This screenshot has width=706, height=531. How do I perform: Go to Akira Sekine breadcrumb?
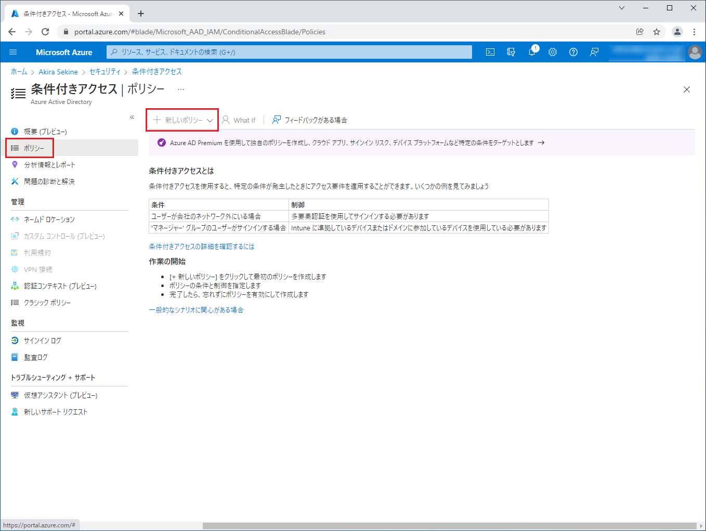[x=58, y=72]
